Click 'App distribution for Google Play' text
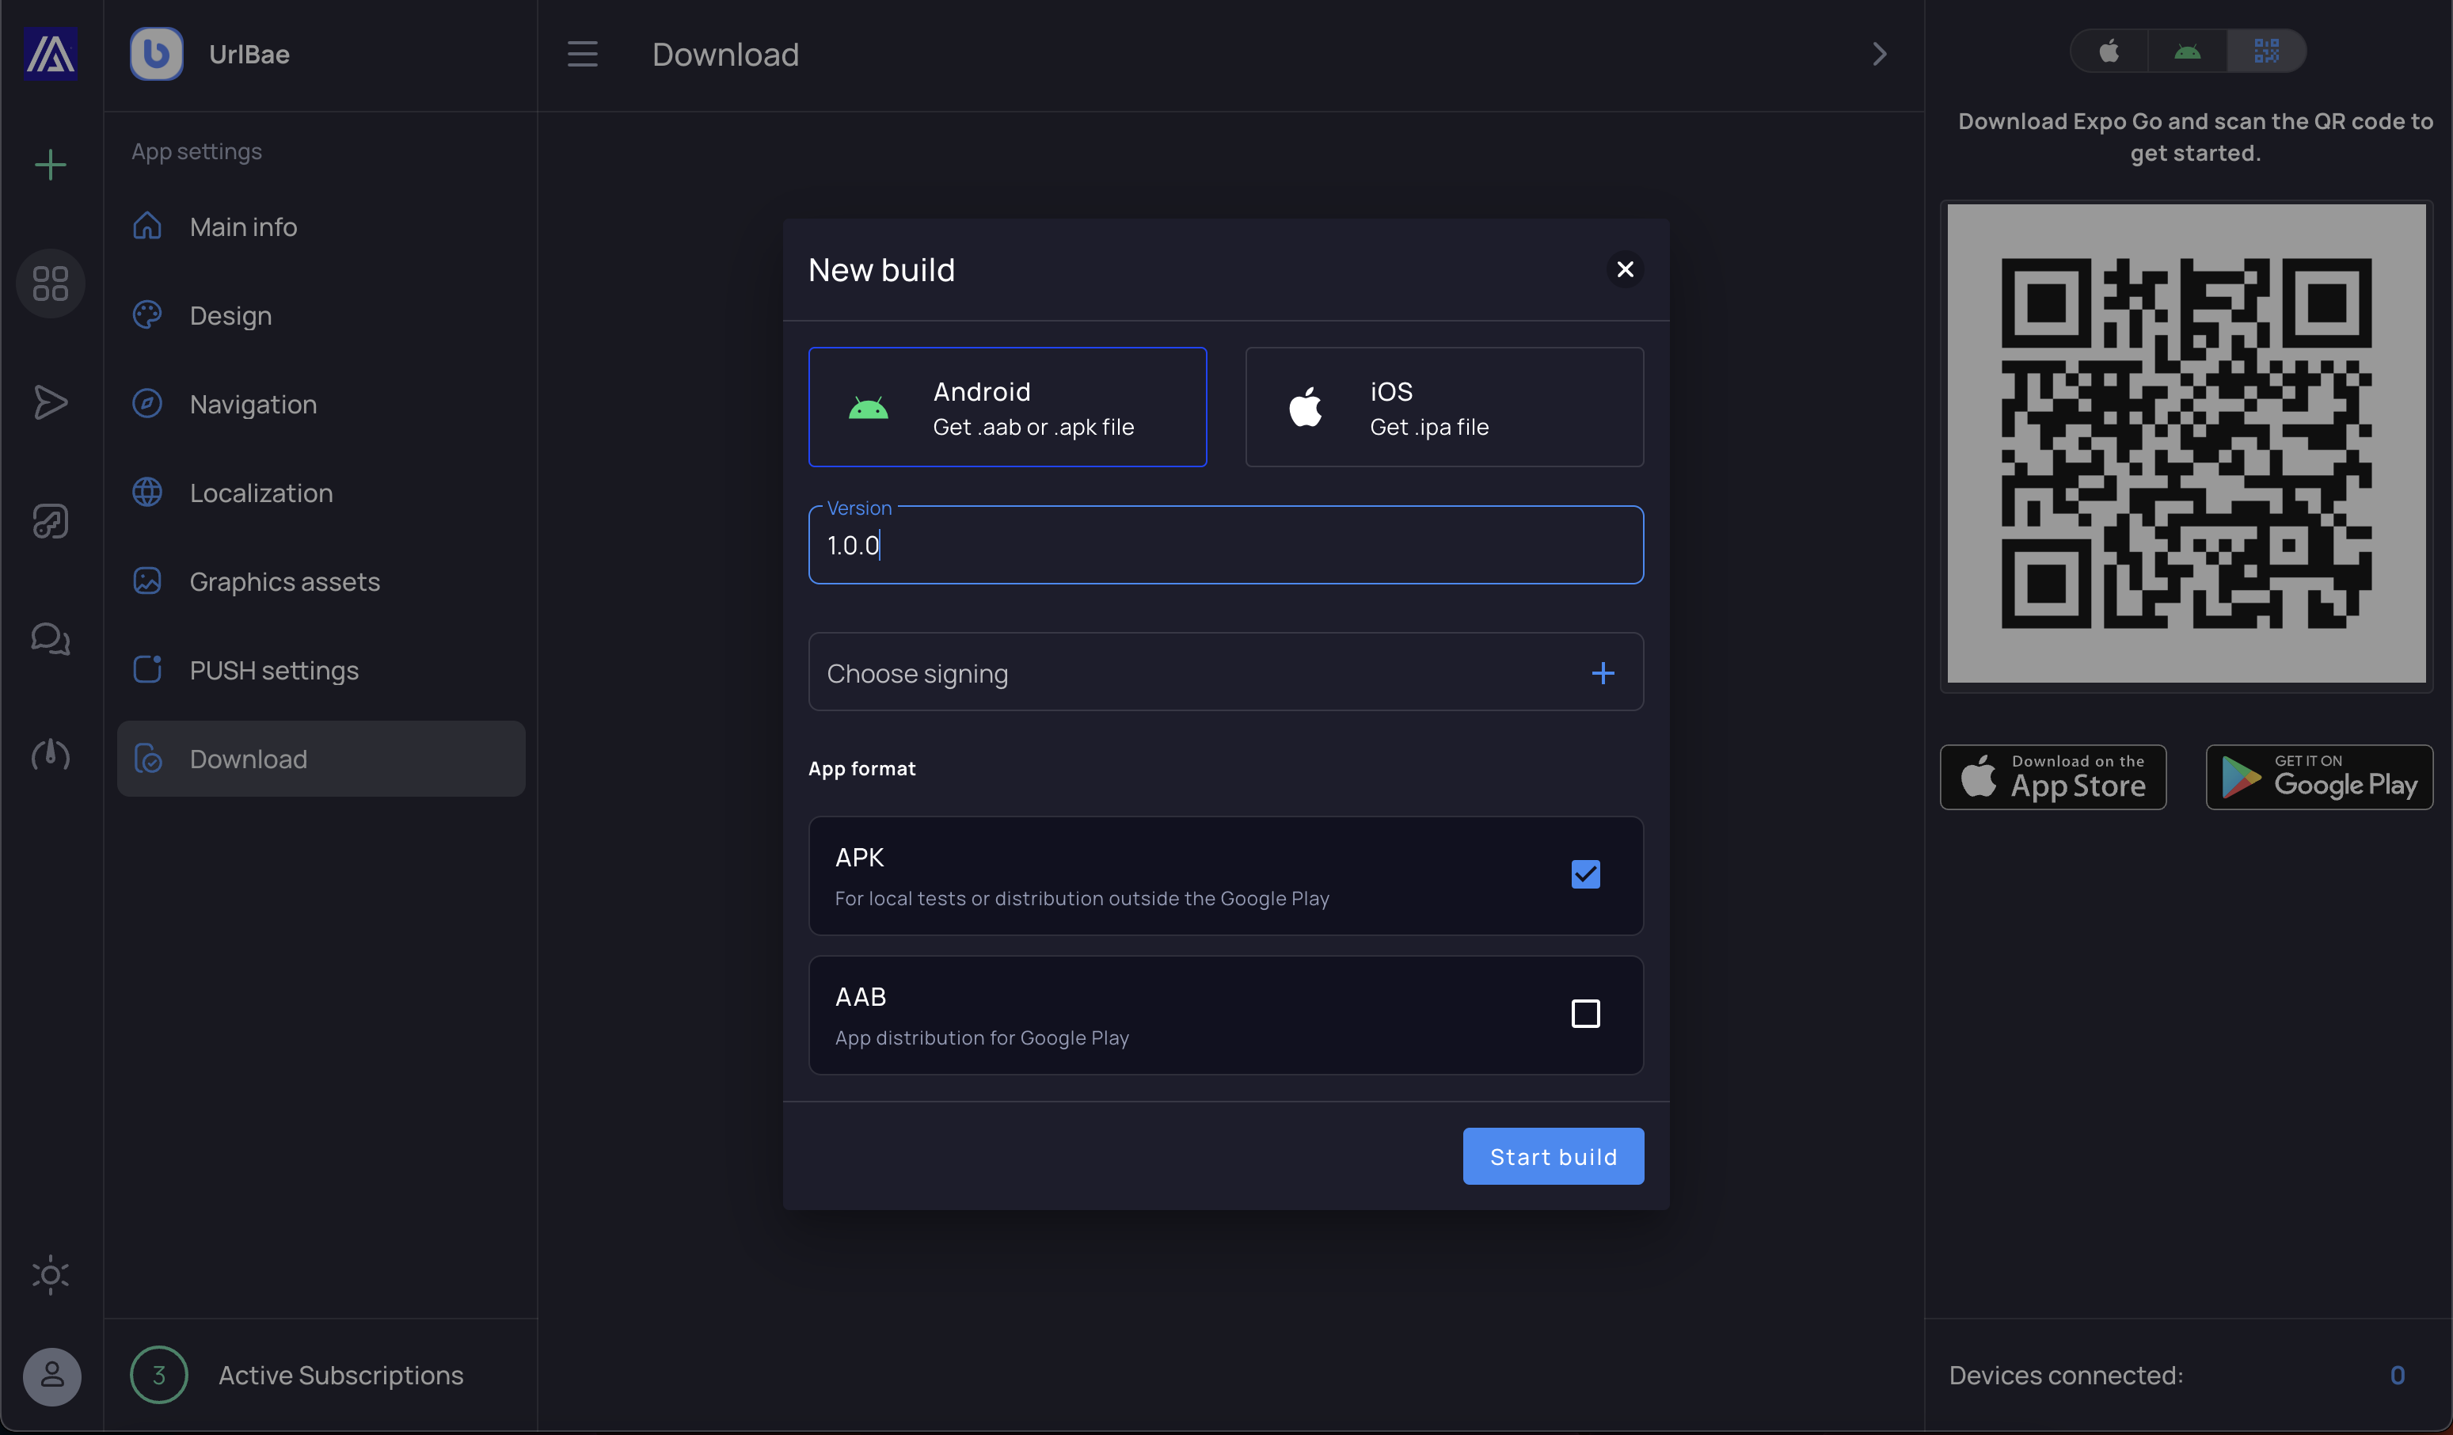 tap(981, 1037)
